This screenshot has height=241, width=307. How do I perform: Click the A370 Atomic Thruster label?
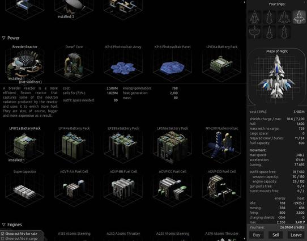pyautogui.click(x=221, y=234)
